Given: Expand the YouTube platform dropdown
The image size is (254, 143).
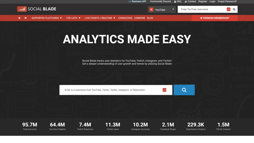Looking at the screenshot, I should (x=162, y=10).
